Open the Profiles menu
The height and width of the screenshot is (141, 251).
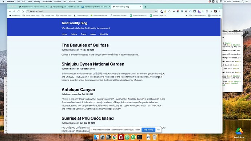(57, 1)
